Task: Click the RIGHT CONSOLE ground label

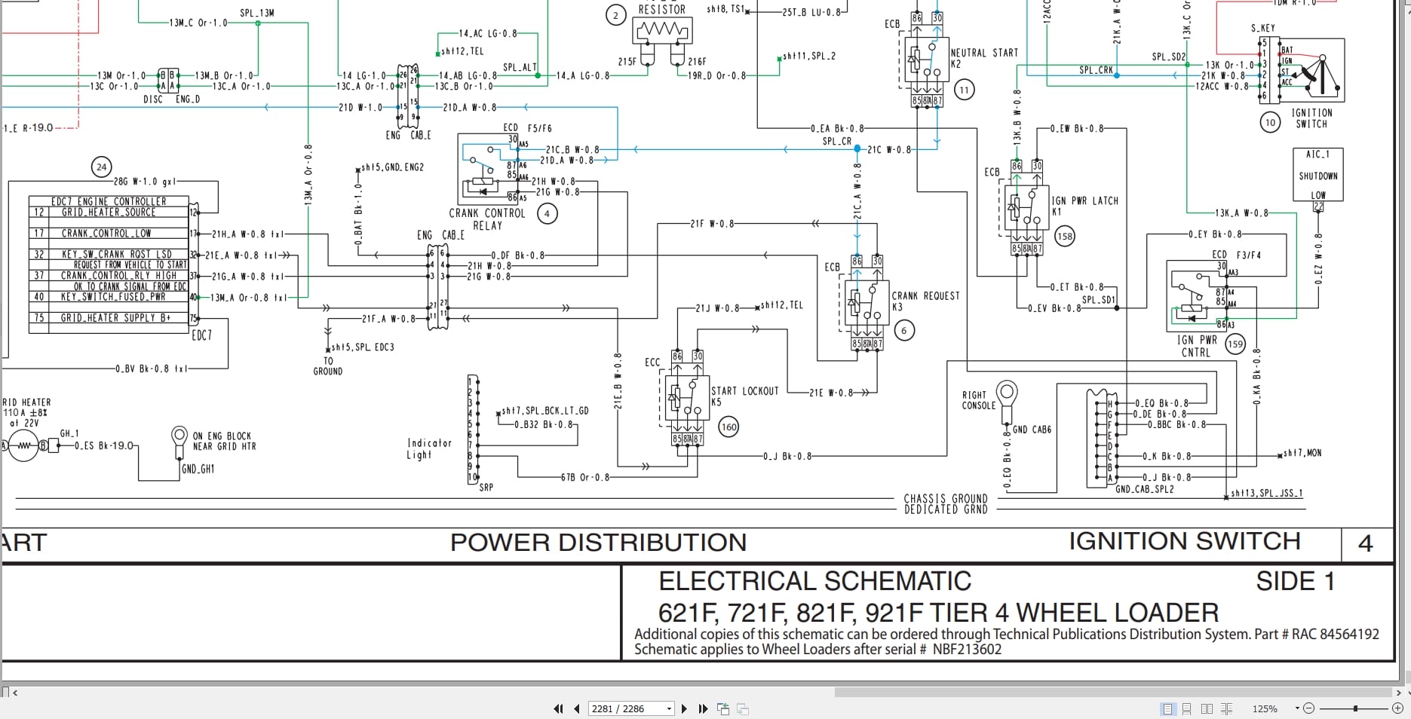Action: (978, 400)
